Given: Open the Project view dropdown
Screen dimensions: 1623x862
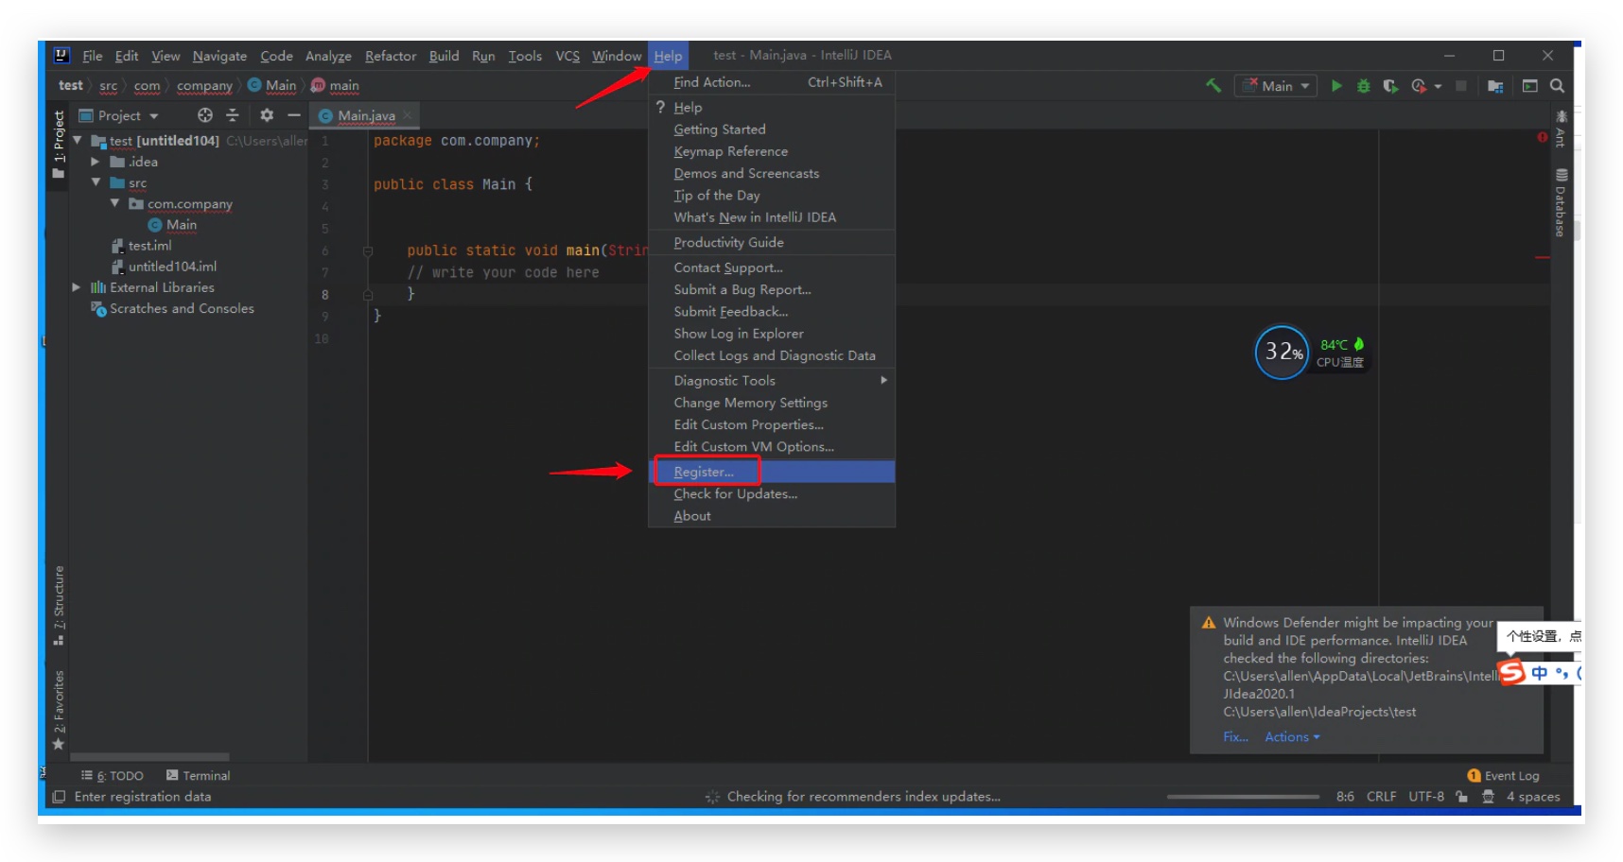Looking at the screenshot, I should click(x=118, y=115).
